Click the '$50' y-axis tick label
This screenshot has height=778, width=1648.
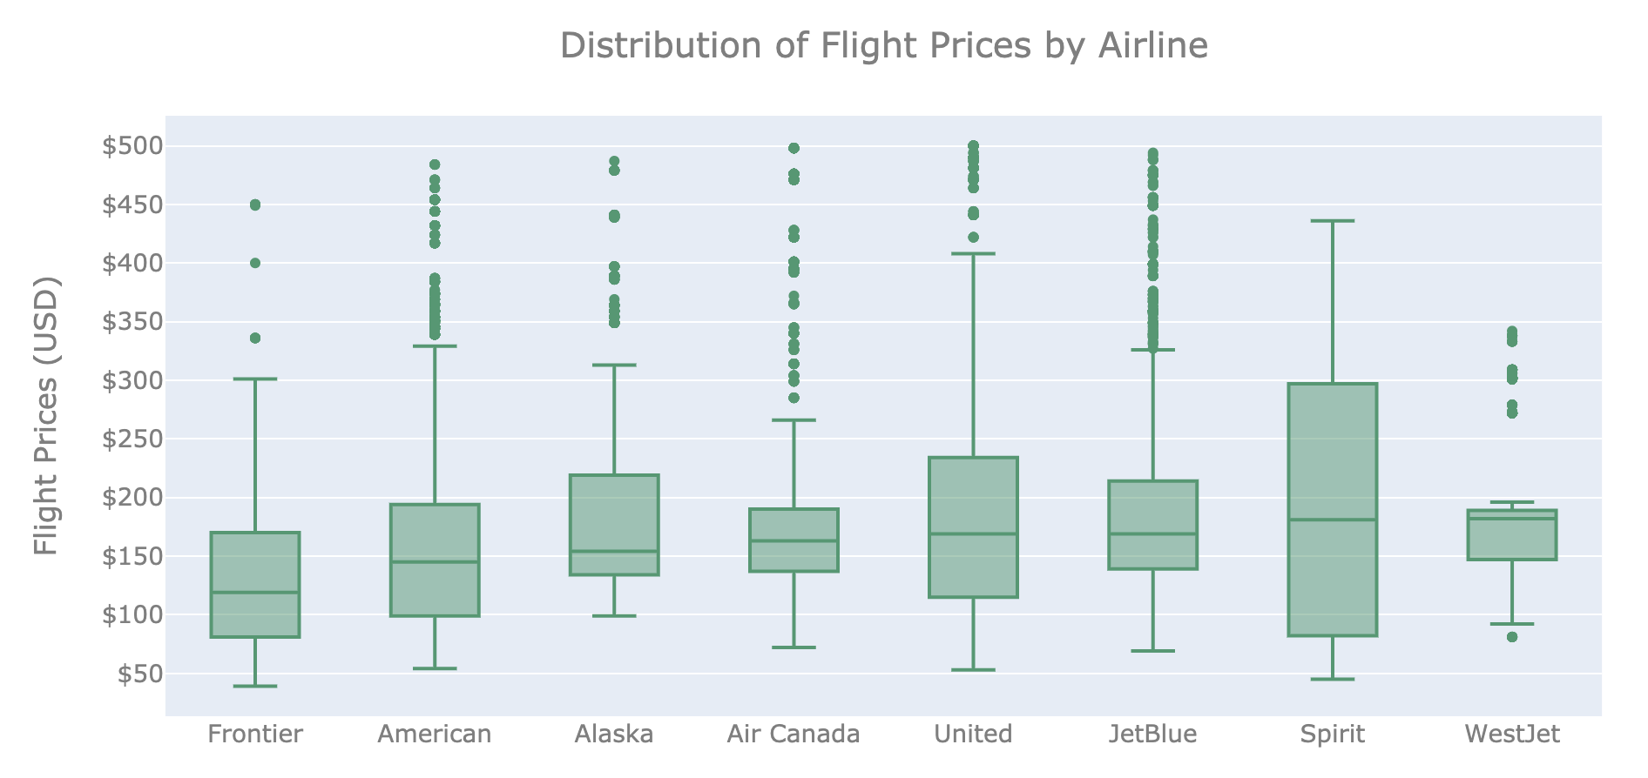coord(138,674)
